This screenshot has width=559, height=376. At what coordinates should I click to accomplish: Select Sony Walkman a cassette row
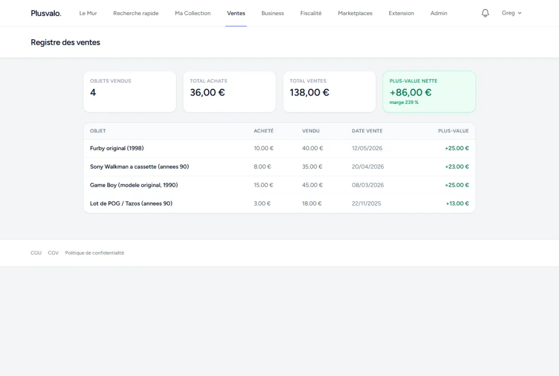279,167
